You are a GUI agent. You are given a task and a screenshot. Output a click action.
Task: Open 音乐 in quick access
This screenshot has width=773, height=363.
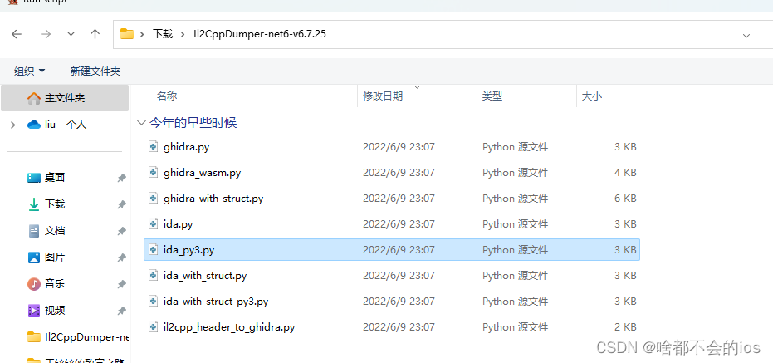(55, 284)
